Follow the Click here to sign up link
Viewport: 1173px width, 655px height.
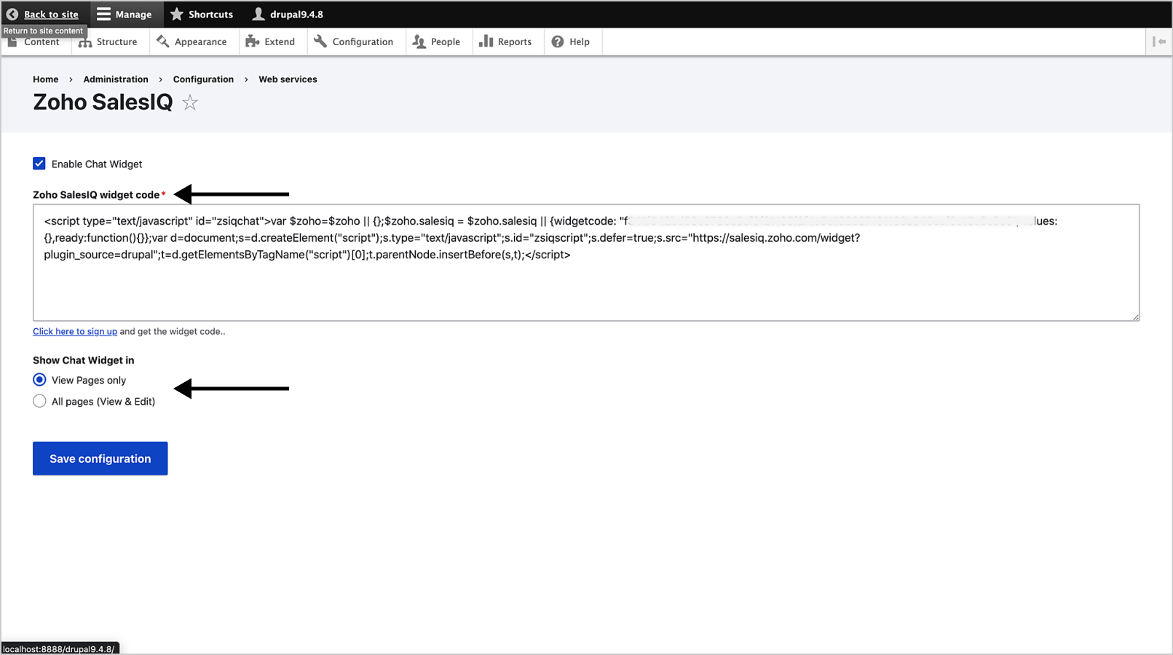(75, 331)
